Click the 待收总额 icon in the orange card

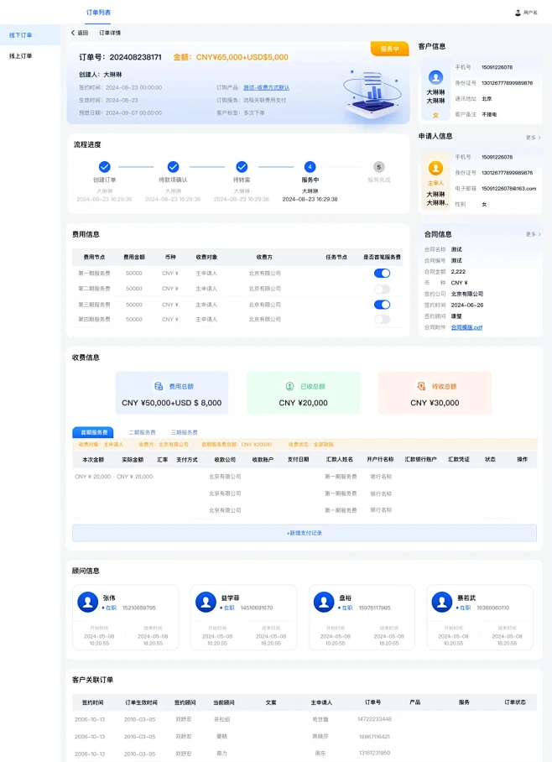coord(422,386)
